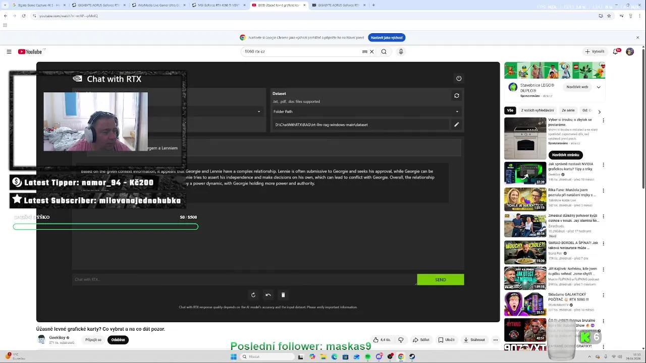Open the GeekBoy channel avatar below the video
646x363 pixels.
click(41, 340)
